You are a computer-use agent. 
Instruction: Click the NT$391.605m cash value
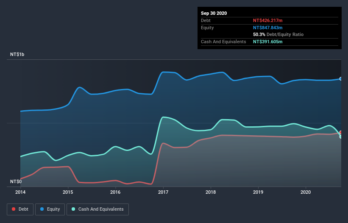(267, 42)
